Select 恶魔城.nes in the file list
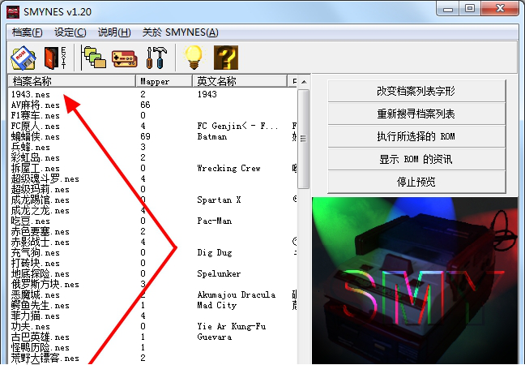525x378 pixels. [35, 295]
